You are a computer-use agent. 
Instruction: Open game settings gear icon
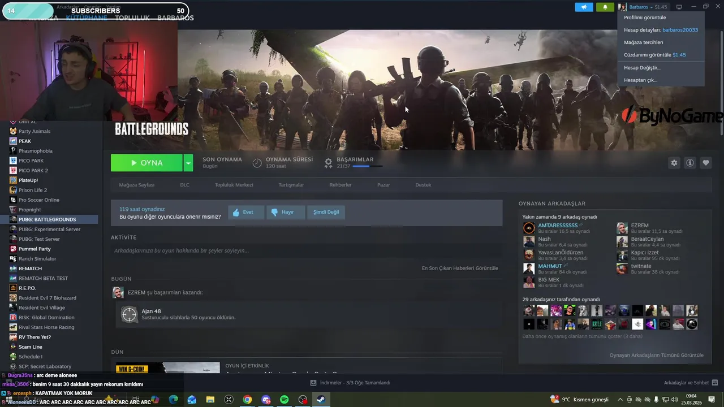pyautogui.click(x=674, y=163)
